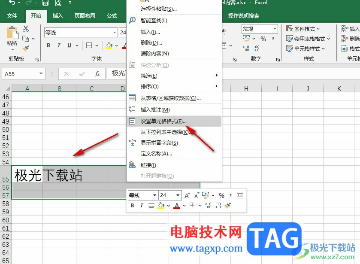Viewport: 360px width, 264px height.
Task: Click the ribbon fill color bucket
Action: pyautogui.click(x=109, y=46)
